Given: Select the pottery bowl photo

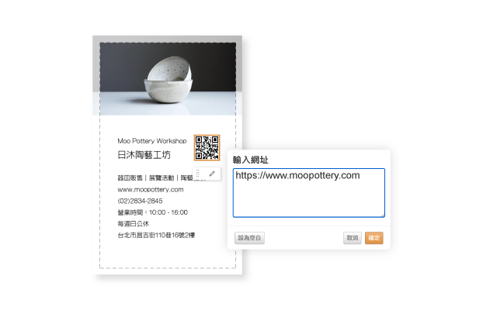Looking at the screenshot, I should 168,79.
